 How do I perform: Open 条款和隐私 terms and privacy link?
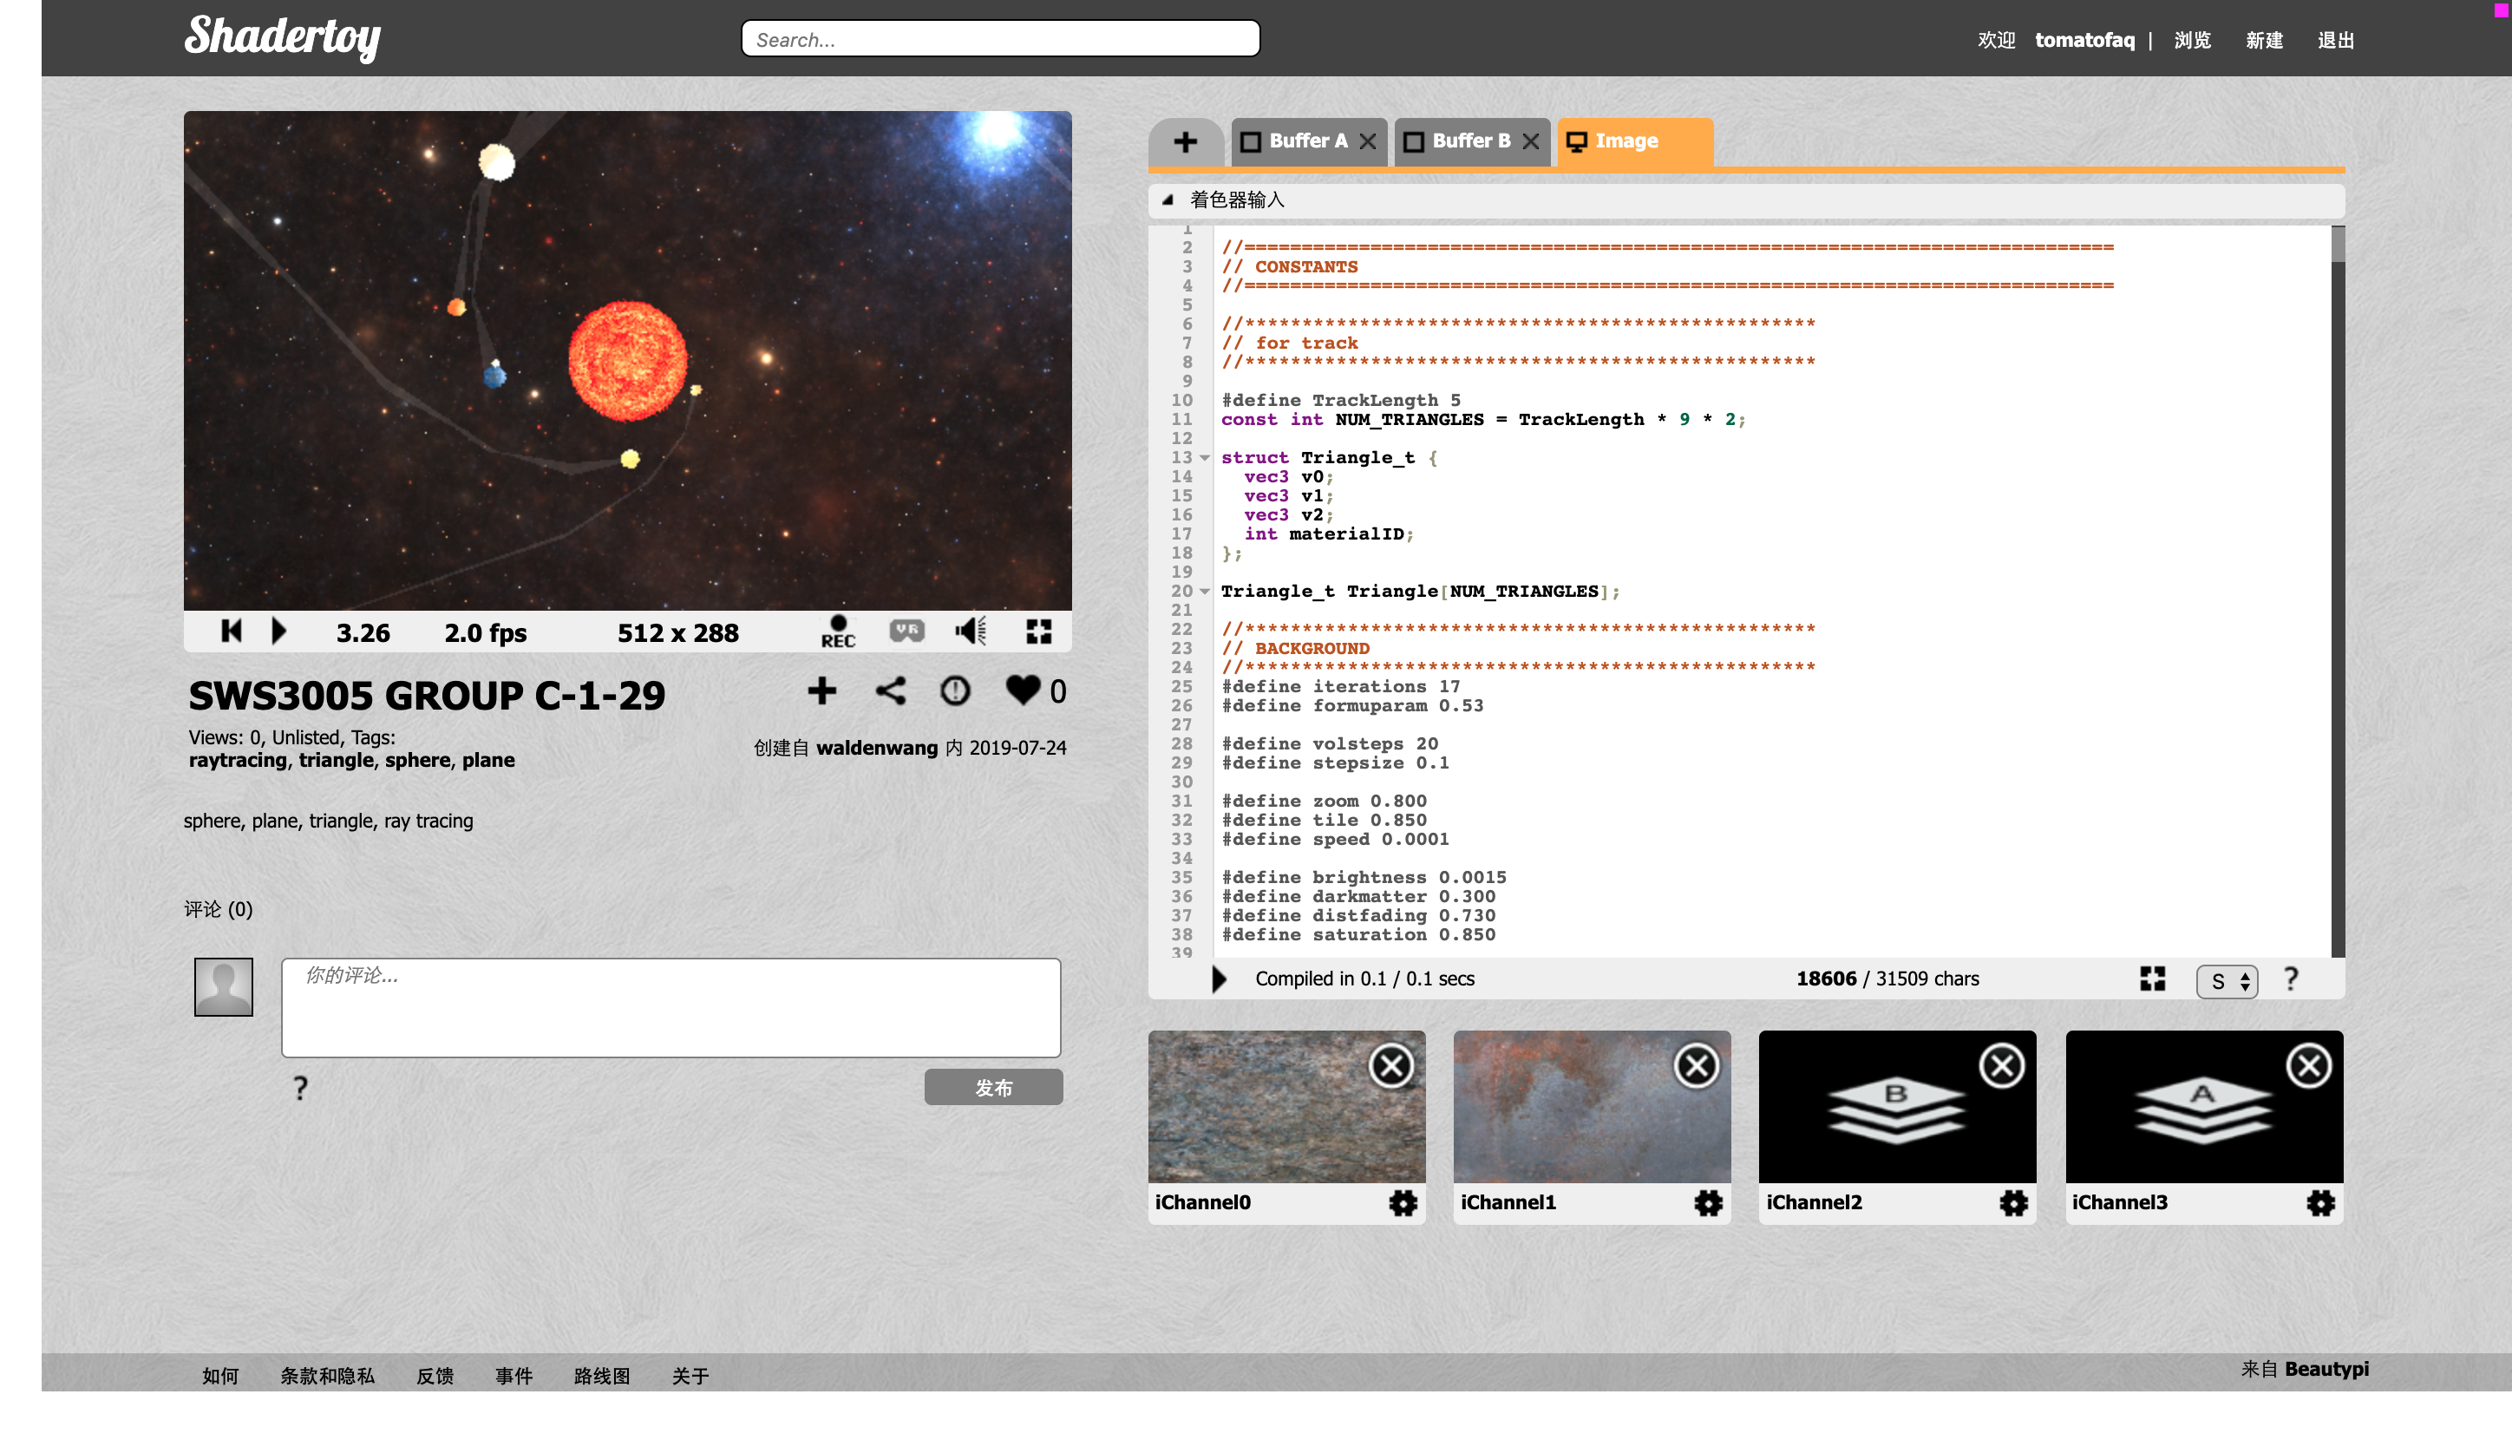[x=327, y=1376]
